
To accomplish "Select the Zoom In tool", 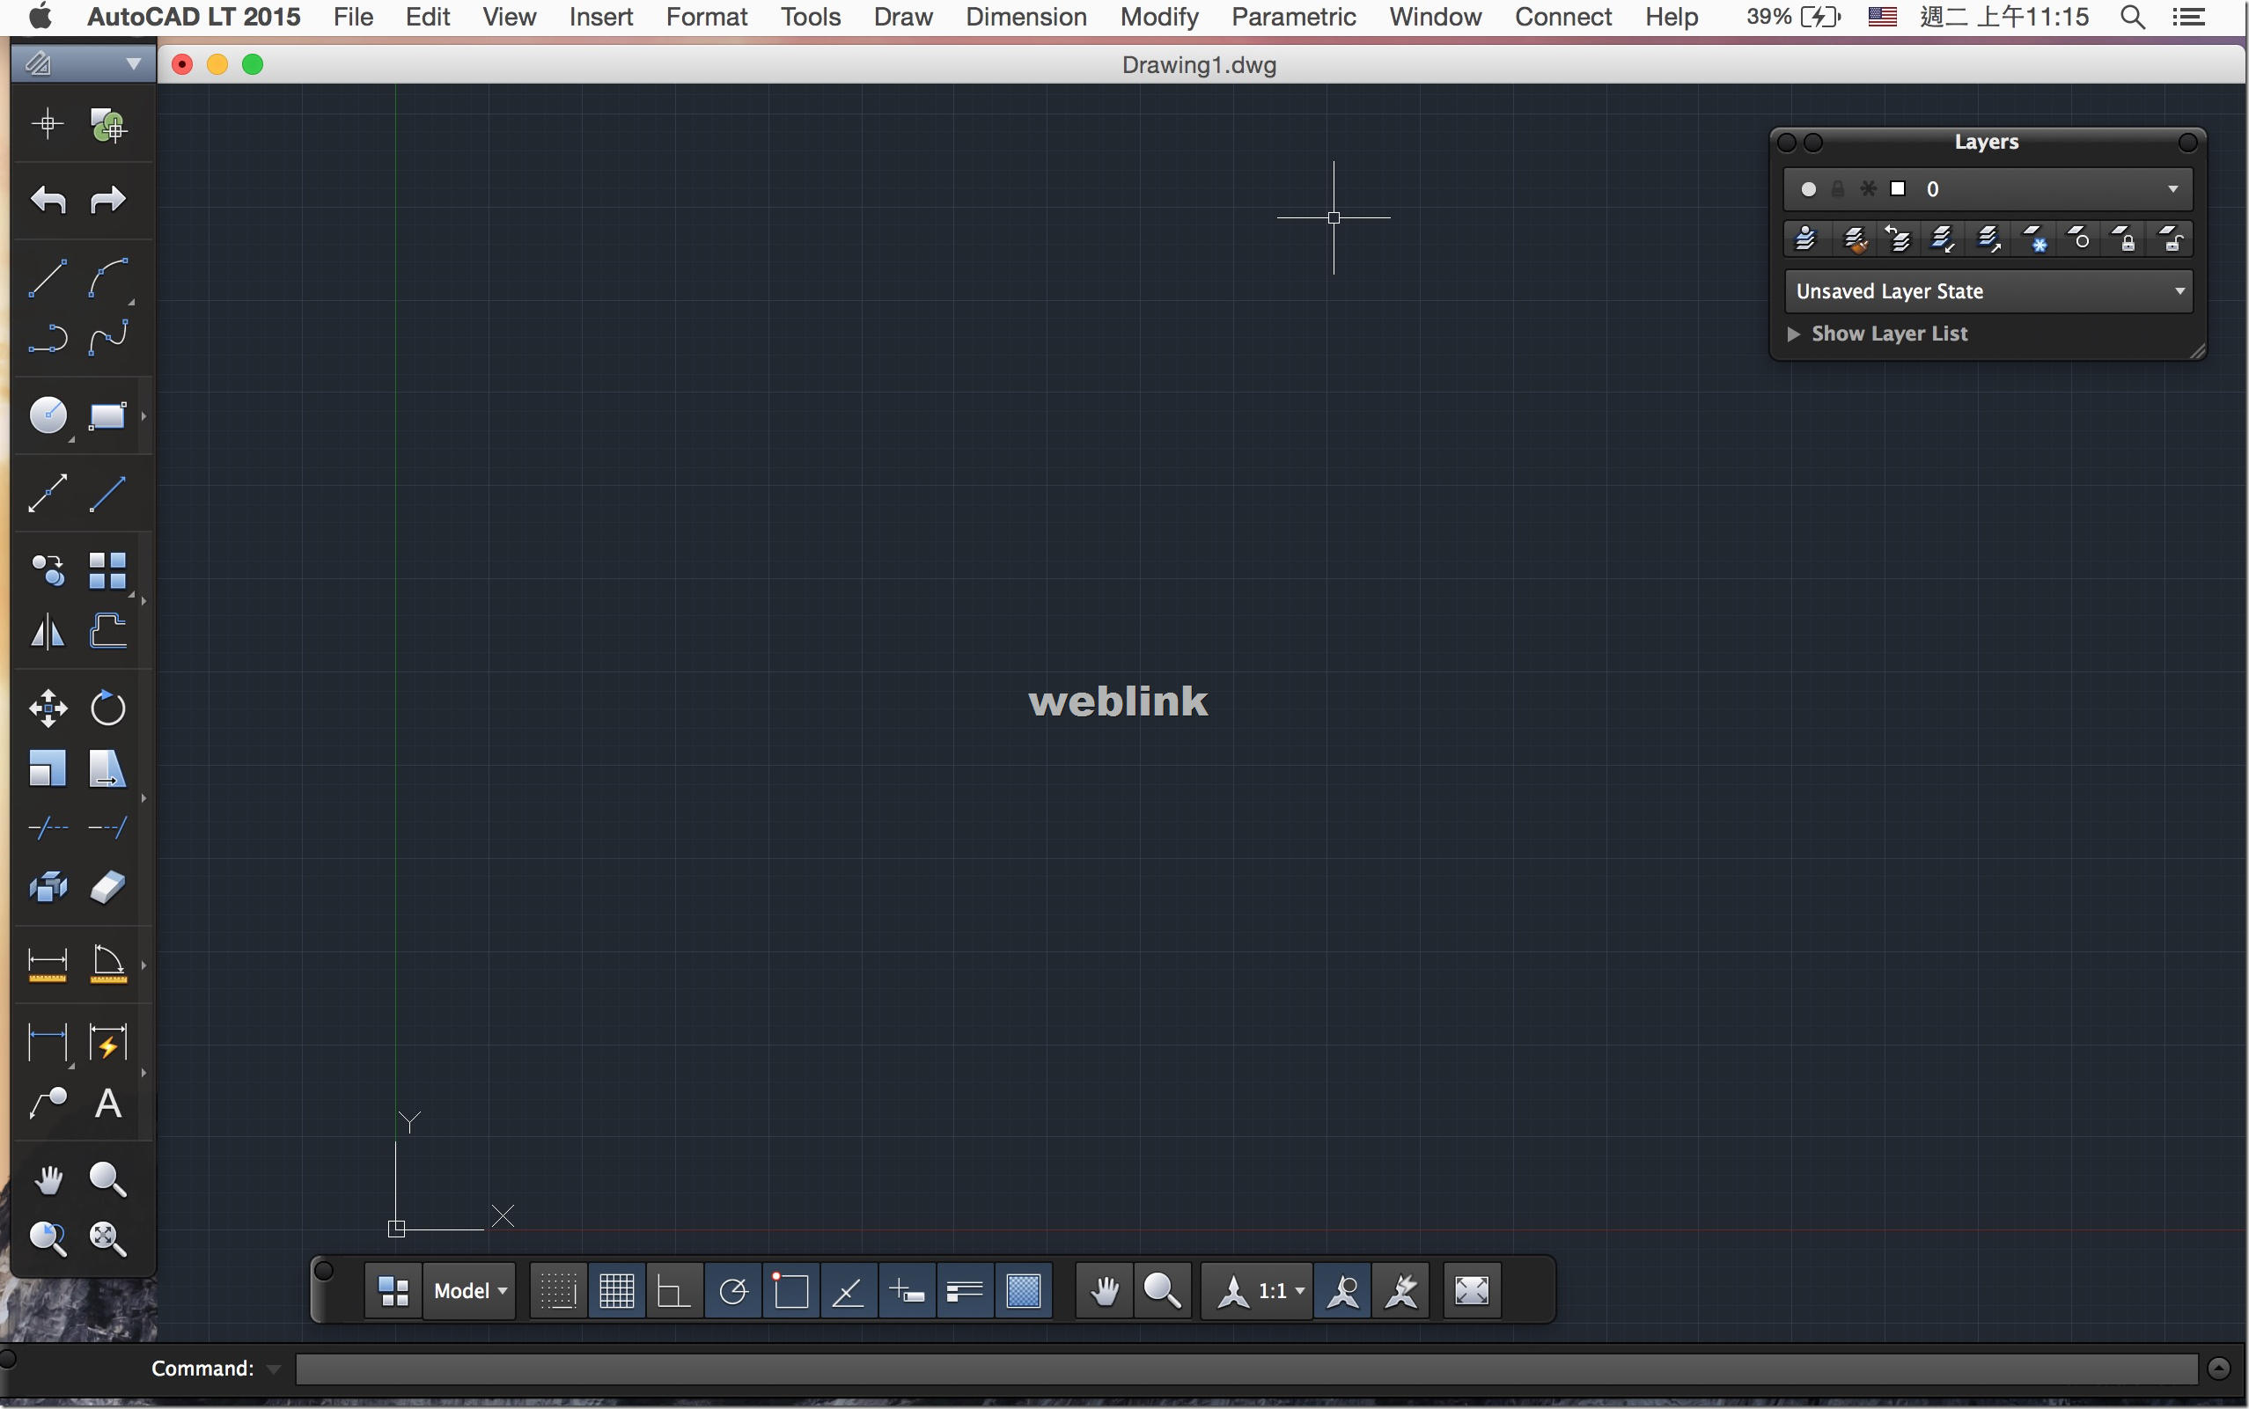I will coord(106,1180).
